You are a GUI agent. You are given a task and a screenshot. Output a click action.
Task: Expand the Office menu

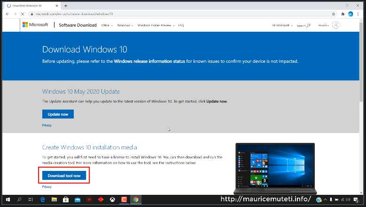[x=107, y=25]
